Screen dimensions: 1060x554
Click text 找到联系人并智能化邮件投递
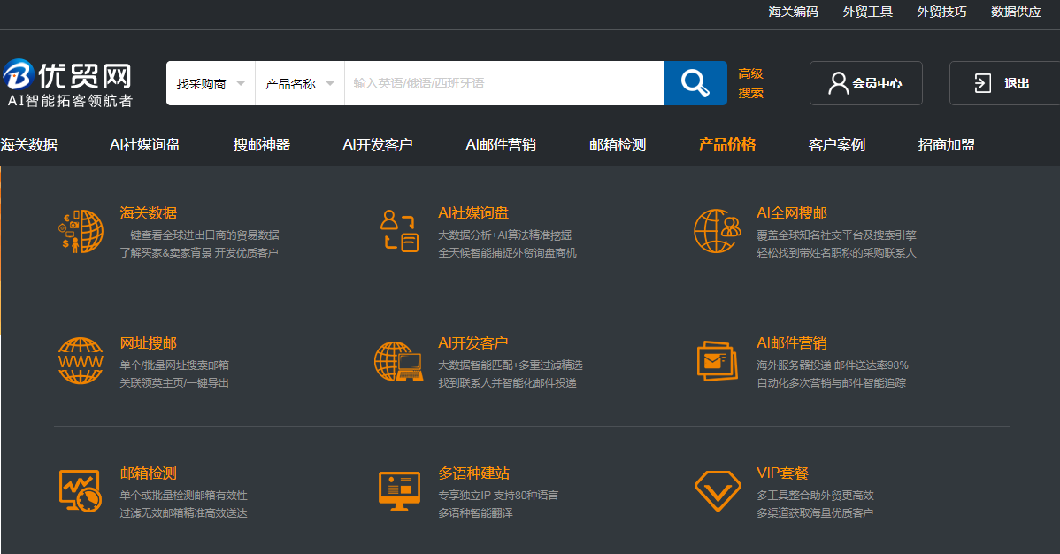point(508,382)
